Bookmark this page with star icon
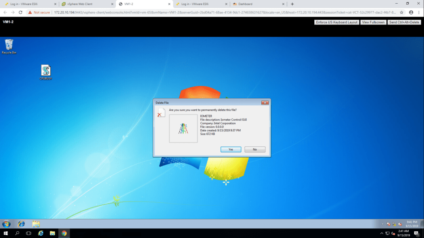Viewport: 424px width, 238px height. click(401, 12)
